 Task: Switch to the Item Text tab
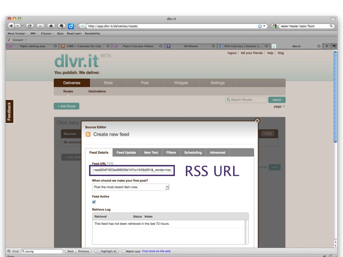point(151,153)
